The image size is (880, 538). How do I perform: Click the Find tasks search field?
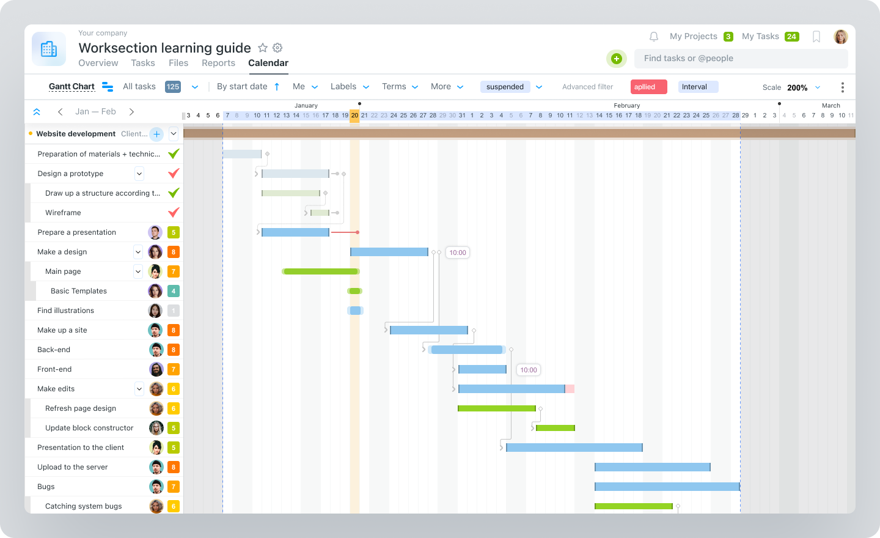(x=733, y=58)
